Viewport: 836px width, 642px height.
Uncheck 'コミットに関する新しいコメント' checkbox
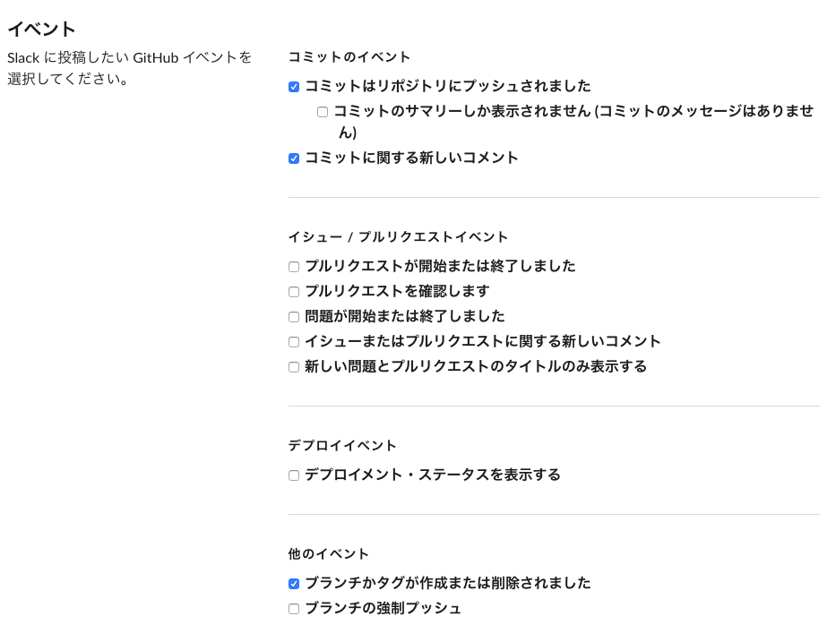click(294, 158)
